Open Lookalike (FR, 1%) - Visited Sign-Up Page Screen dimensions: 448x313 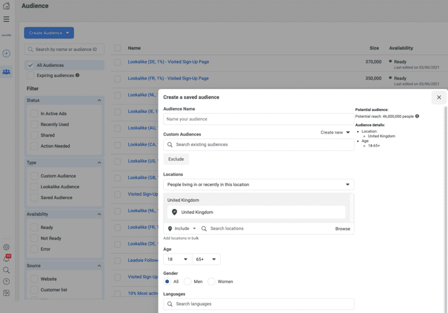pos(168,78)
